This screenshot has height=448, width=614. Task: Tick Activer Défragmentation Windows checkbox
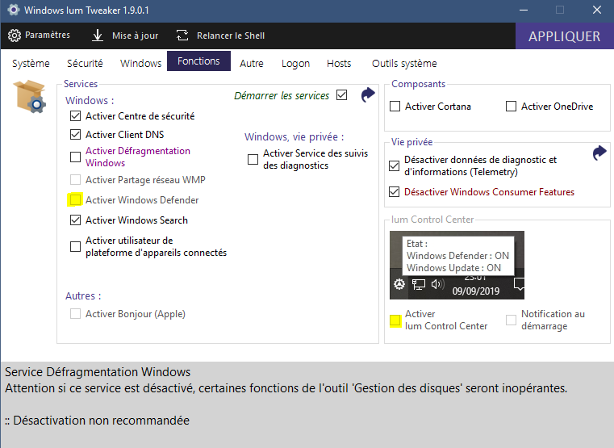pyautogui.click(x=76, y=157)
